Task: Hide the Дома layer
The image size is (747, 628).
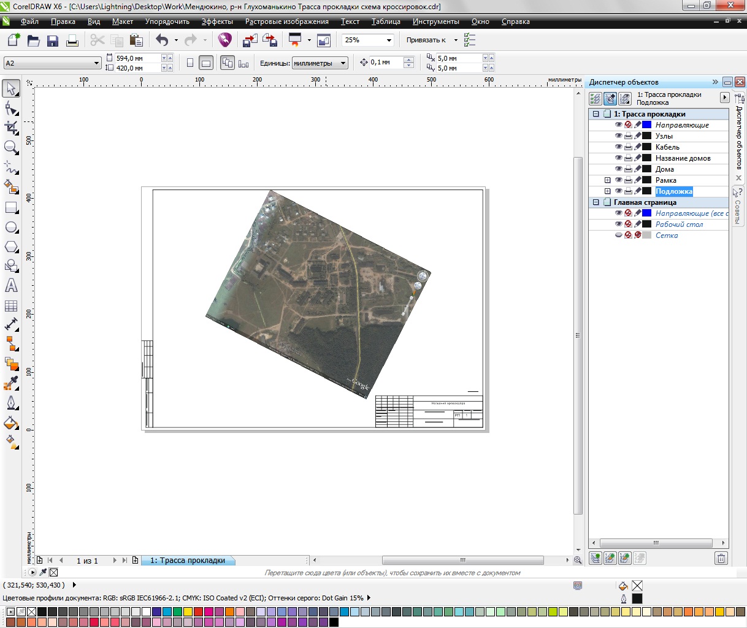Action: click(x=618, y=169)
